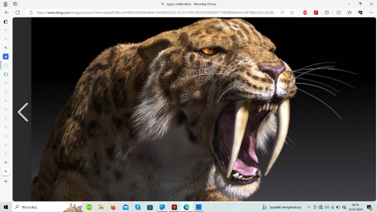This screenshot has width=377, height=212.
Task: Toggle the vertical tabs pane
Action: coord(6,22)
